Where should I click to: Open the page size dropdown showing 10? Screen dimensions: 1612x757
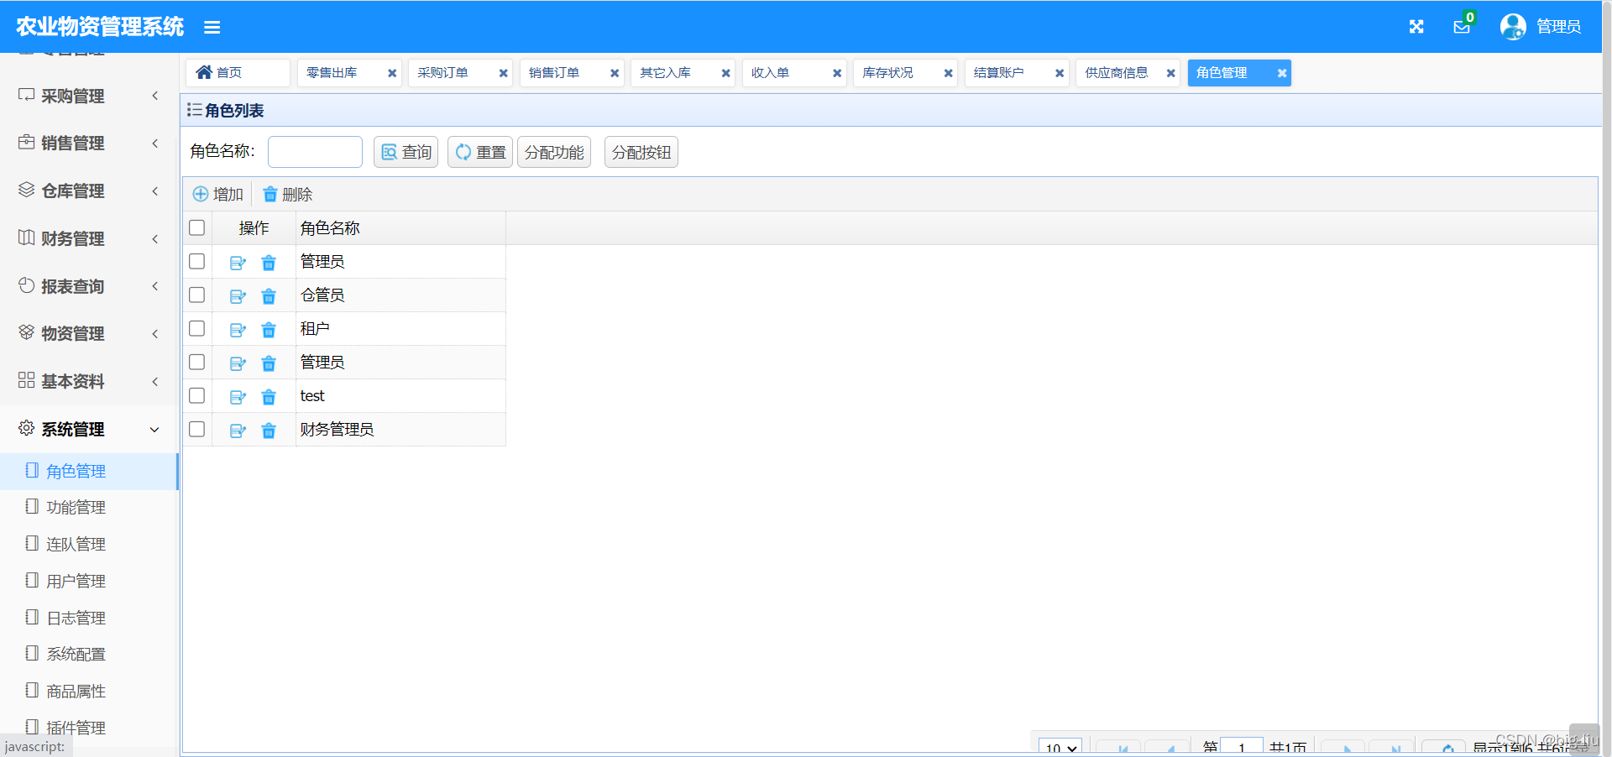pyautogui.click(x=1060, y=747)
